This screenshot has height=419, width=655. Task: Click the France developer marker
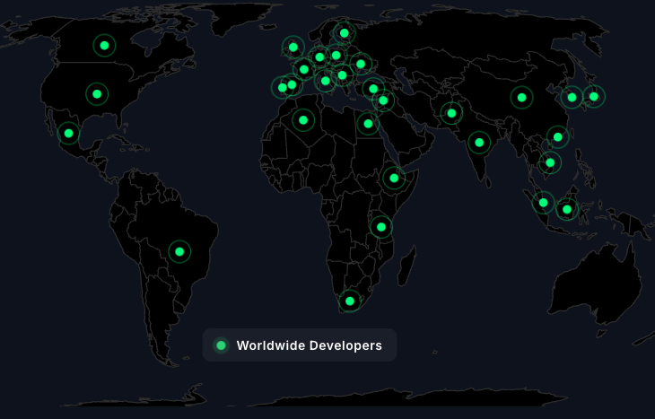pyautogui.click(x=304, y=69)
